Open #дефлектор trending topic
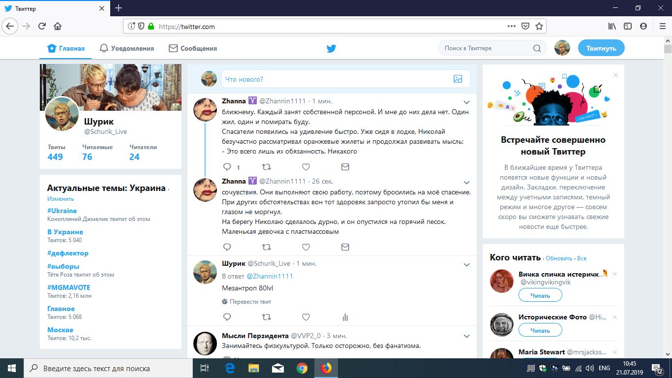The image size is (672, 378). tap(68, 253)
